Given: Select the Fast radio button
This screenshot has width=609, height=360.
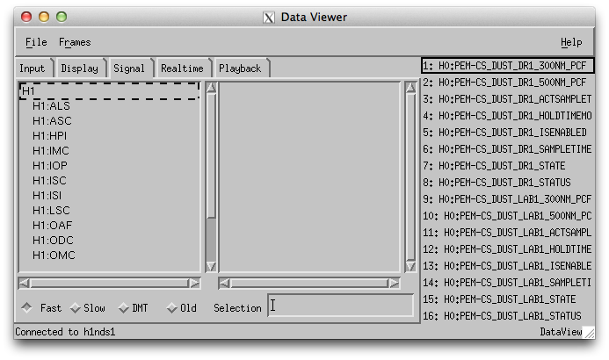Looking at the screenshot, I should coord(27,308).
